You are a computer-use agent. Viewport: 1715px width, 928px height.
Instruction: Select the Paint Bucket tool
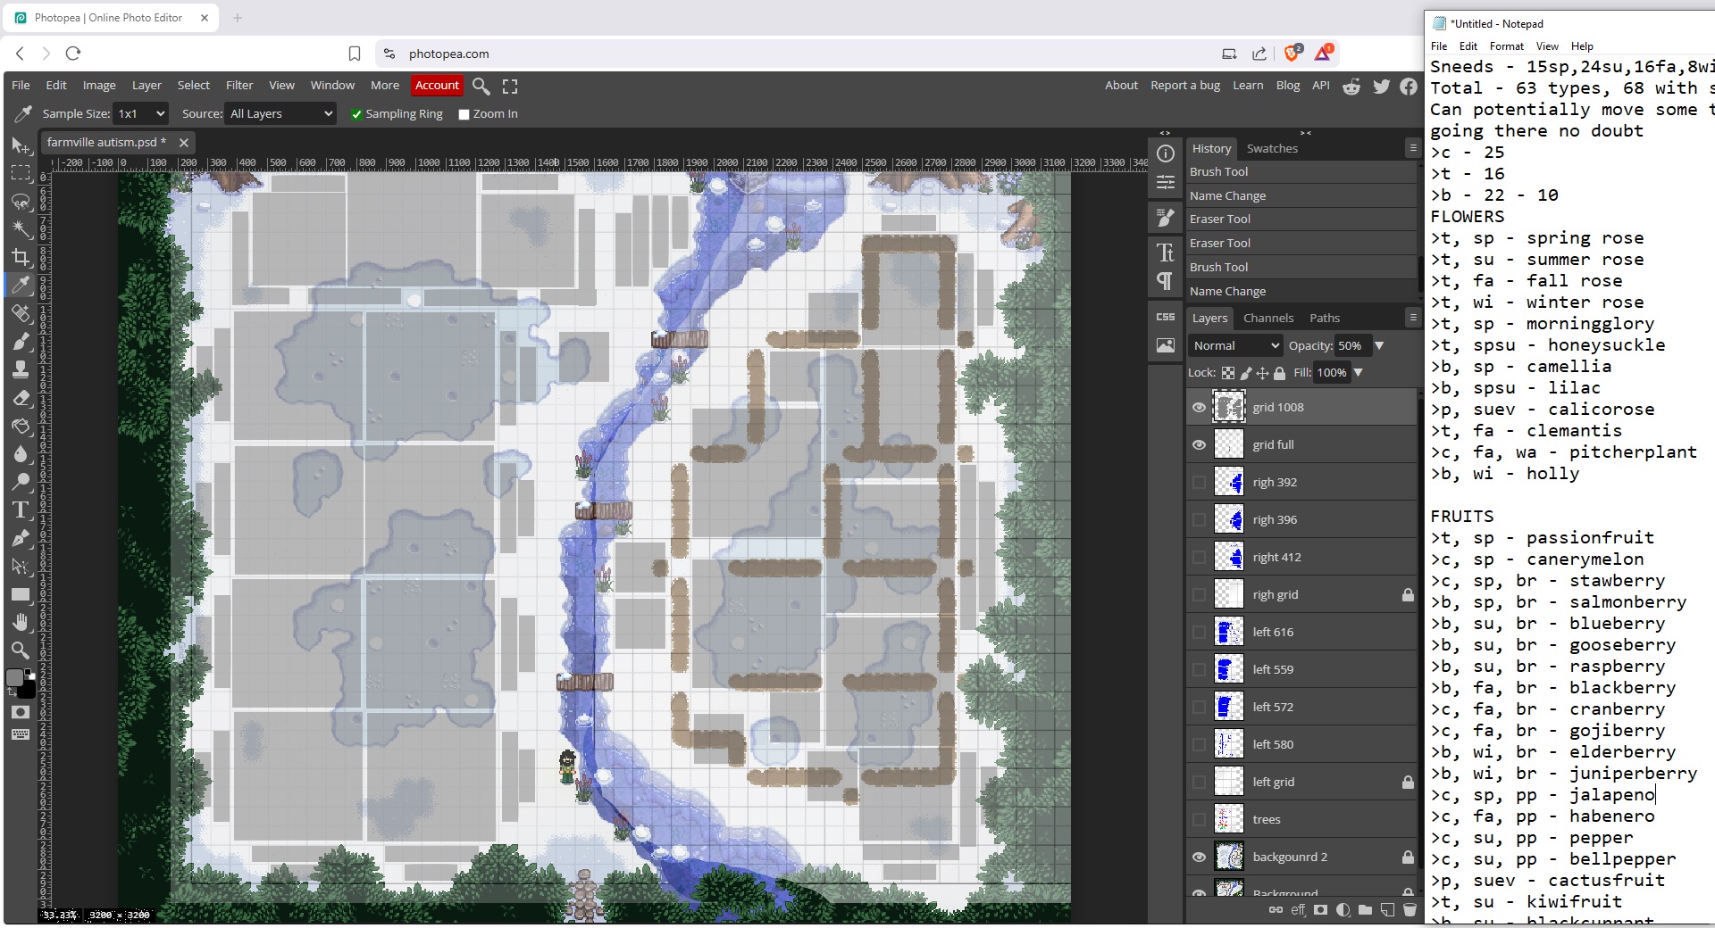[20, 426]
